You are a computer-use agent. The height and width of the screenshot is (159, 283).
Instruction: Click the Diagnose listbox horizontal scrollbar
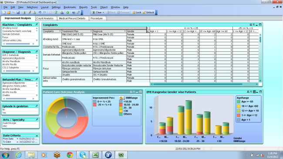18,71
